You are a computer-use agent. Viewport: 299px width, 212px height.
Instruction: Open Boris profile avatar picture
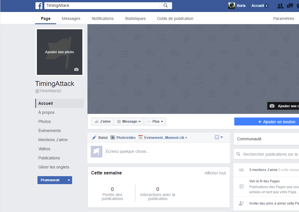tap(231, 5)
